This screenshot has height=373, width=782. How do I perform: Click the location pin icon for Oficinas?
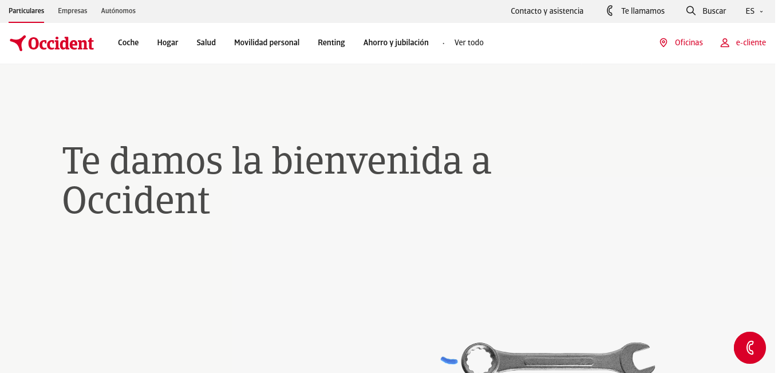[x=663, y=42]
